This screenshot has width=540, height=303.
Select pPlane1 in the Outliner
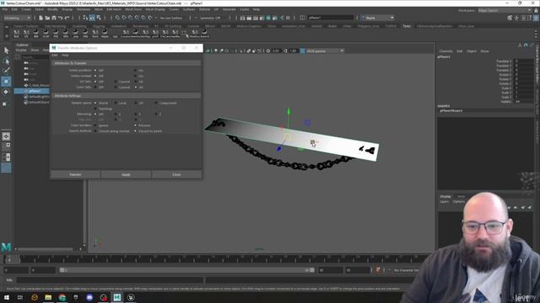click(35, 91)
